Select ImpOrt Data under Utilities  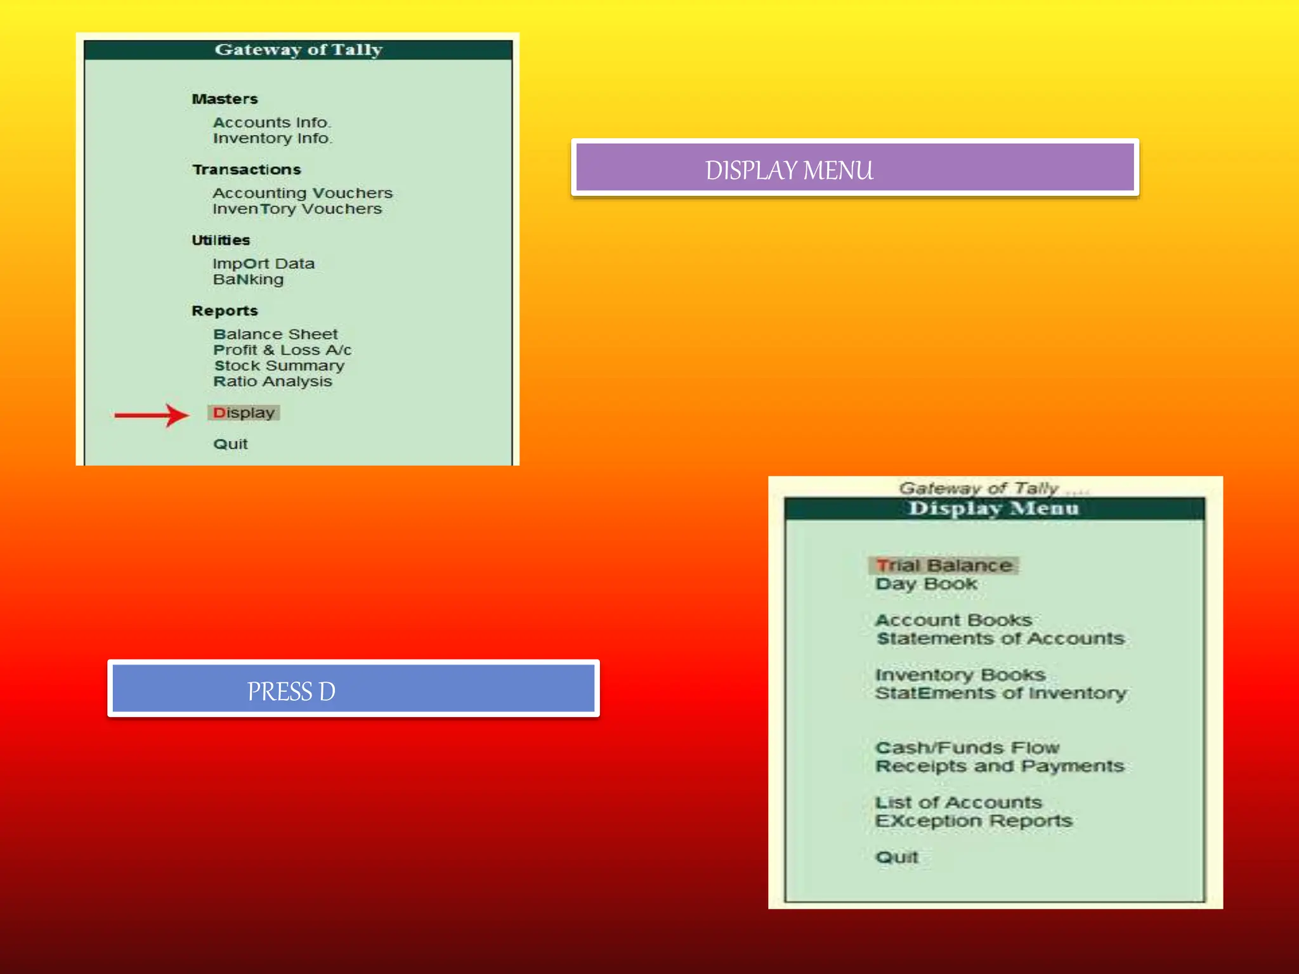click(x=264, y=263)
